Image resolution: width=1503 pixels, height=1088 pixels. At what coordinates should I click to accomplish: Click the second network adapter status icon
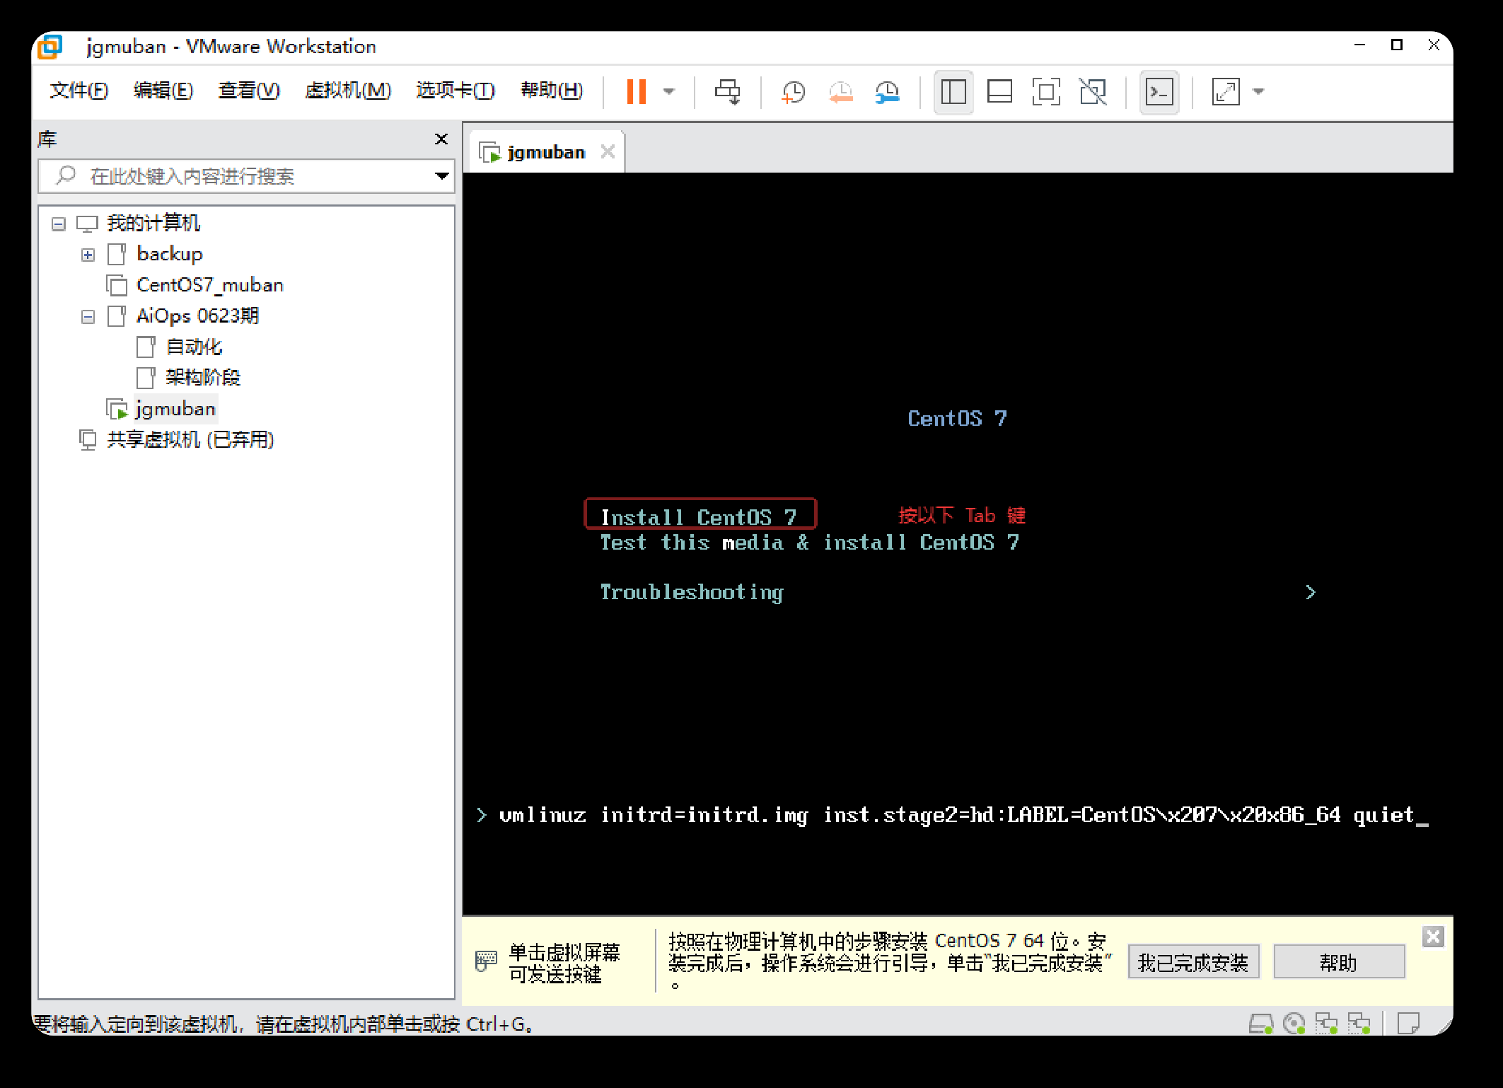pyautogui.click(x=1359, y=1024)
